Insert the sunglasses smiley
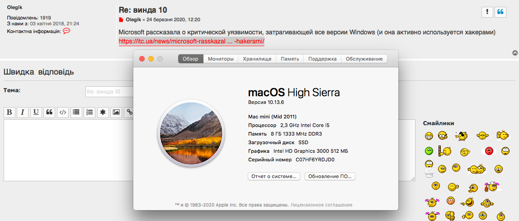519x221 pixels. click(x=462, y=136)
